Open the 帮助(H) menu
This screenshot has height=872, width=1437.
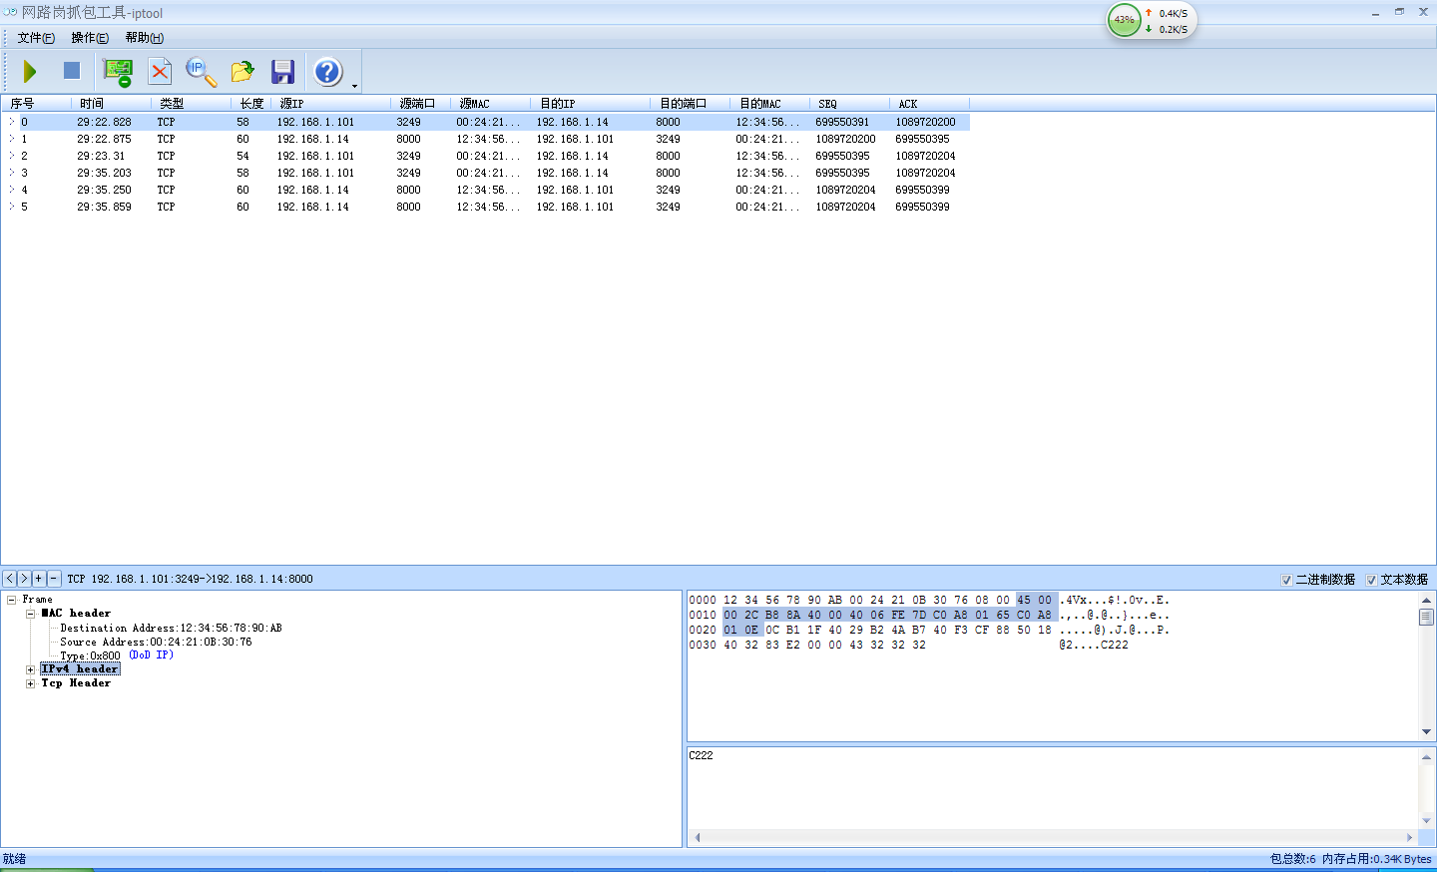pyautogui.click(x=144, y=38)
